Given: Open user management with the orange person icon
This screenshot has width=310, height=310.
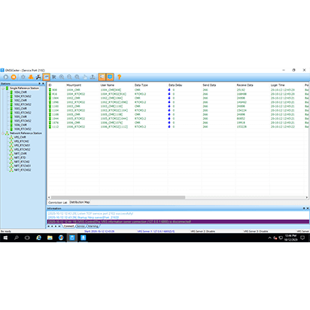Looking at the screenshot, I should (31, 77).
